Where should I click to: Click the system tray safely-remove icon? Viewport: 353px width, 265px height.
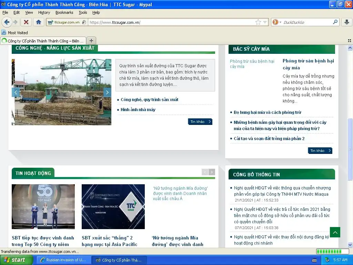(327, 260)
